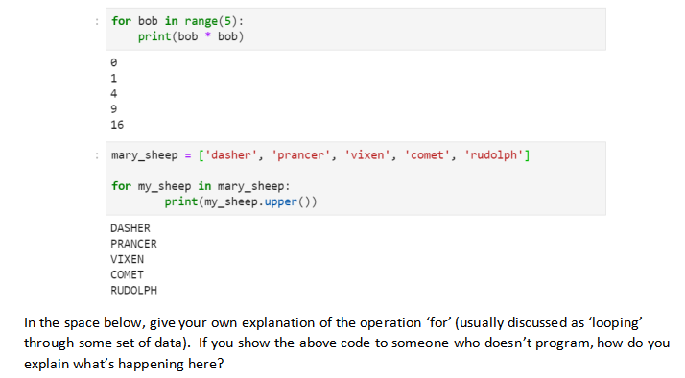Click the 'rudolph' string in the list

point(494,155)
